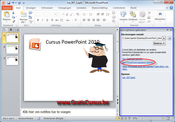Increase list indent level
Viewport: 175px width, 122px height.
(x=102, y=14)
